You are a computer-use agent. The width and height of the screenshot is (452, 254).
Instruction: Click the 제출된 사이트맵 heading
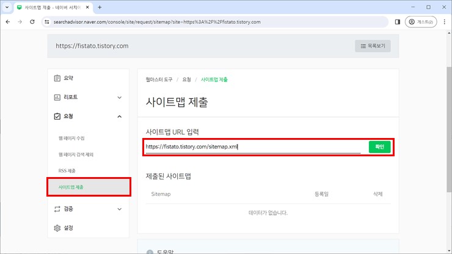tap(169, 176)
